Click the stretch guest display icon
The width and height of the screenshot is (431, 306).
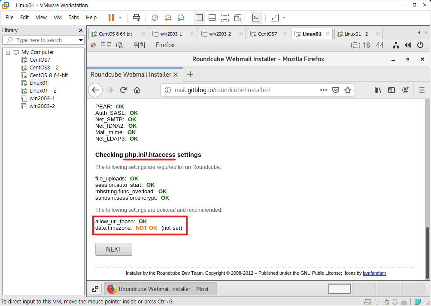tap(275, 18)
